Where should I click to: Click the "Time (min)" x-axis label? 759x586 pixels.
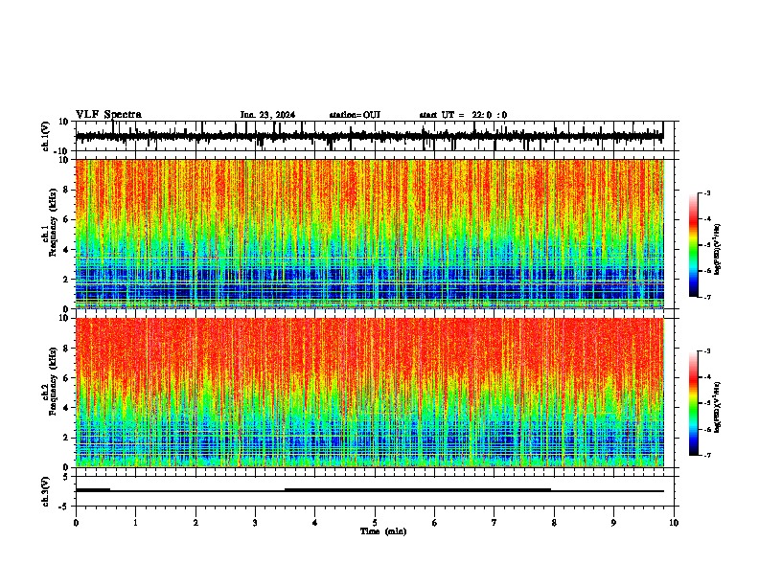pyautogui.click(x=383, y=531)
